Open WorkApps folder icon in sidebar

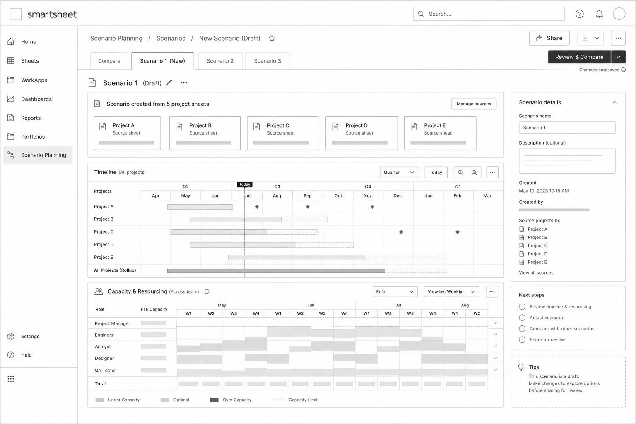coord(11,80)
